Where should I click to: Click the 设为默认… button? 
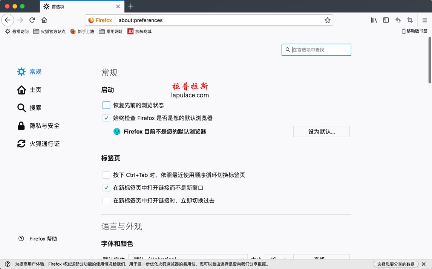pyautogui.click(x=321, y=131)
